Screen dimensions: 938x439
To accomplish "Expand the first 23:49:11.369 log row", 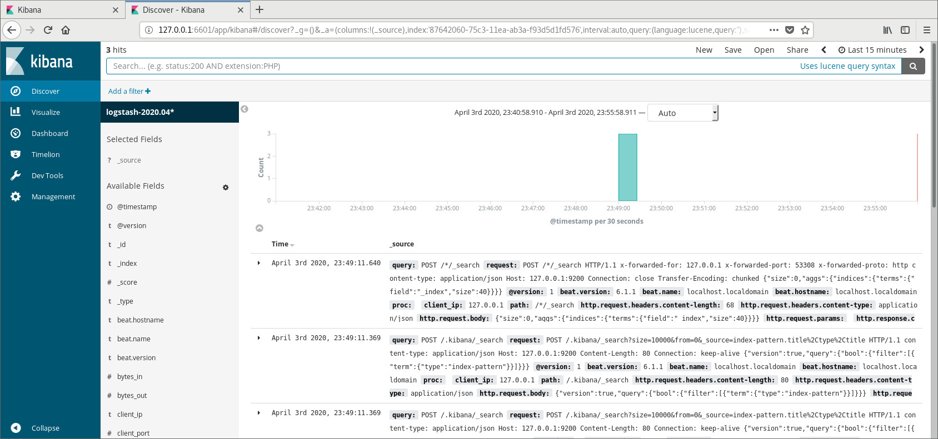I will (259, 338).
